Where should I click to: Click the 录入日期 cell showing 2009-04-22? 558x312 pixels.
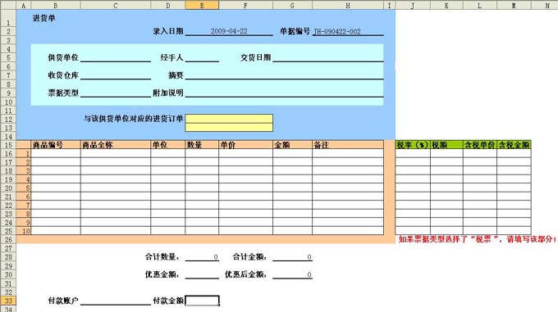pyautogui.click(x=229, y=31)
